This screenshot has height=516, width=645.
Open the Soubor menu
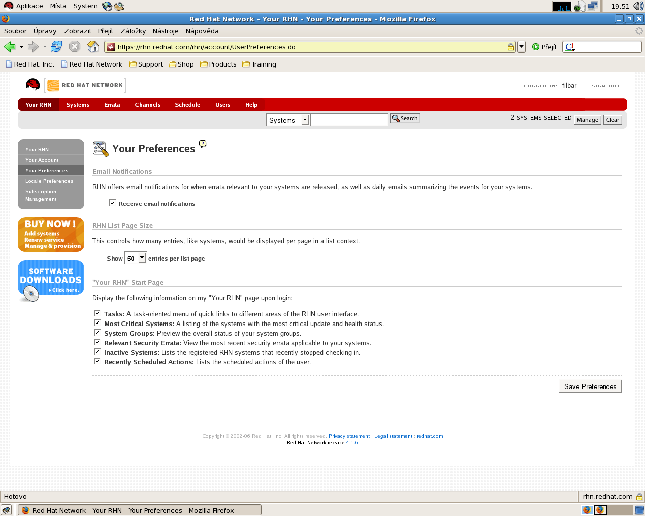tap(15, 31)
